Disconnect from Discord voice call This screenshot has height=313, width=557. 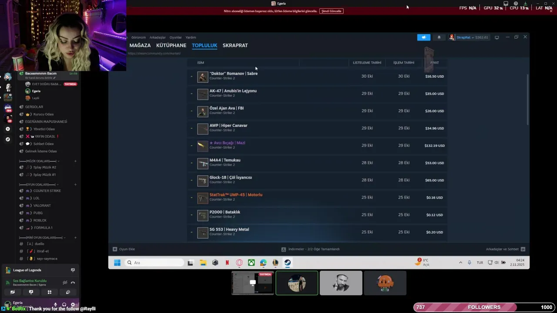[x=73, y=283]
